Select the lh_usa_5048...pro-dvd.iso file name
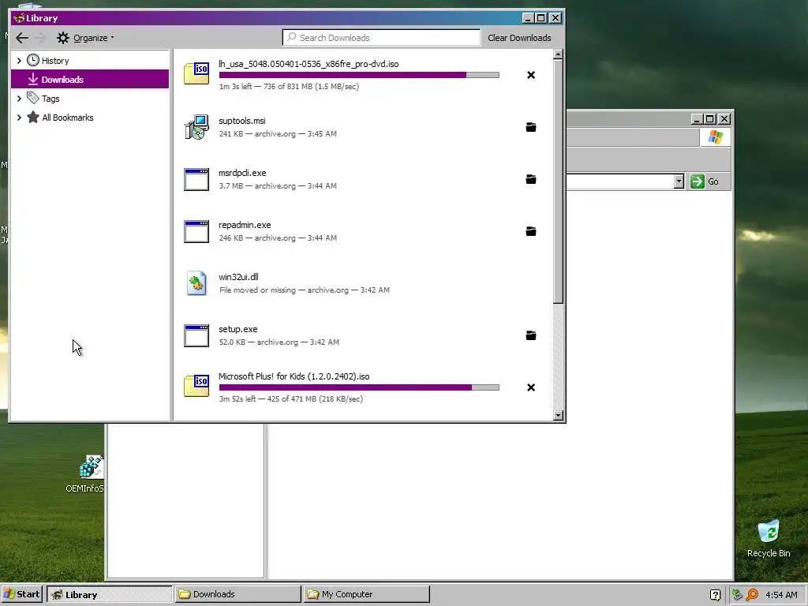The height and width of the screenshot is (606, 808). [309, 64]
